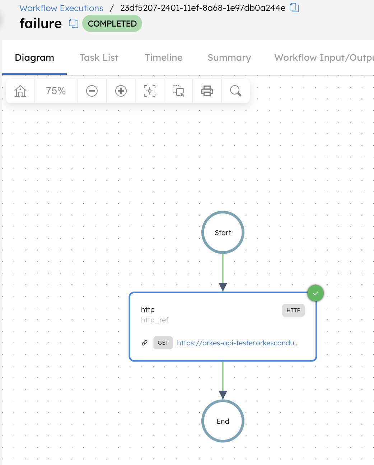Click the execution ID text 23df5207-2401-11ef
This screenshot has height=465, width=374.
(x=203, y=8)
